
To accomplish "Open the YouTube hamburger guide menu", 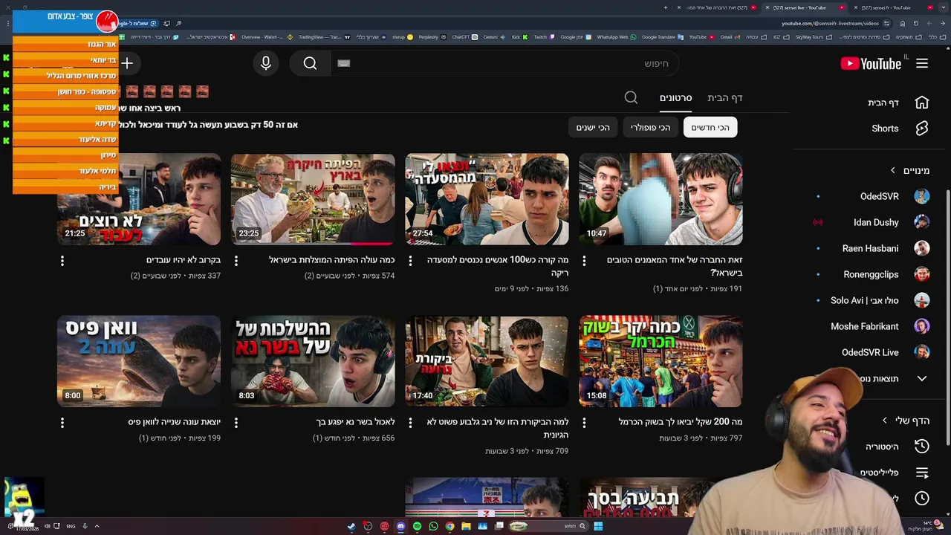I will pos(922,64).
